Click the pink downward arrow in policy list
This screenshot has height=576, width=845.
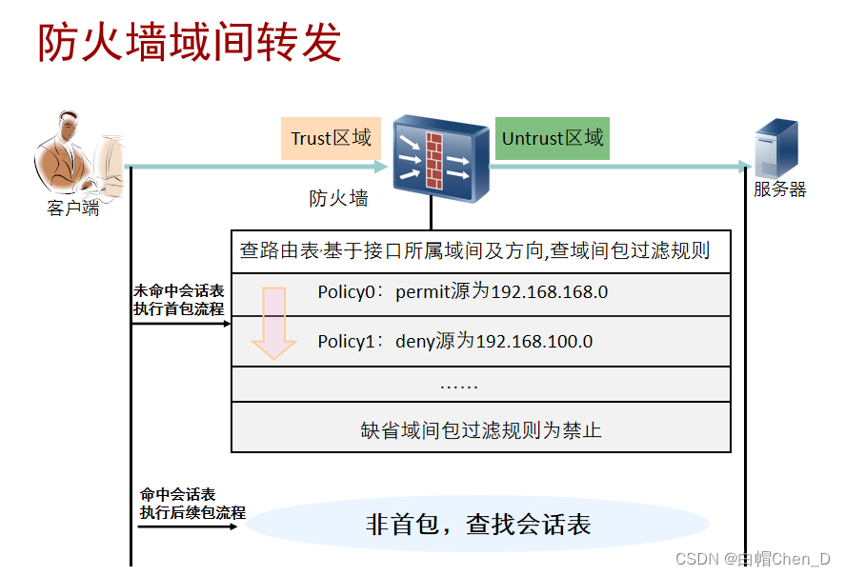pos(273,324)
